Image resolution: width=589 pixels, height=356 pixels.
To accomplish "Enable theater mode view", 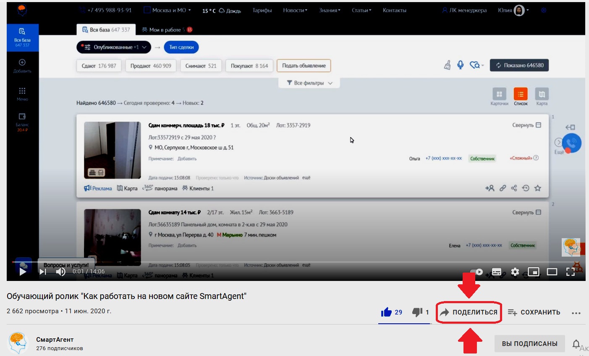I will pyautogui.click(x=552, y=272).
